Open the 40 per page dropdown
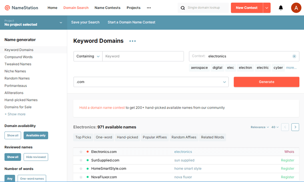The height and width of the screenshot is (182, 304). coord(275,127)
